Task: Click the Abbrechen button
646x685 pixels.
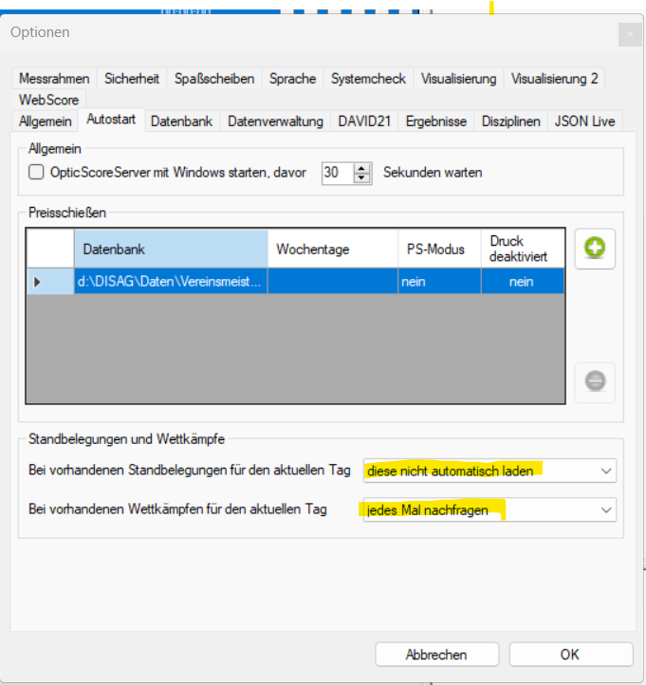Action: pyautogui.click(x=436, y=655)
